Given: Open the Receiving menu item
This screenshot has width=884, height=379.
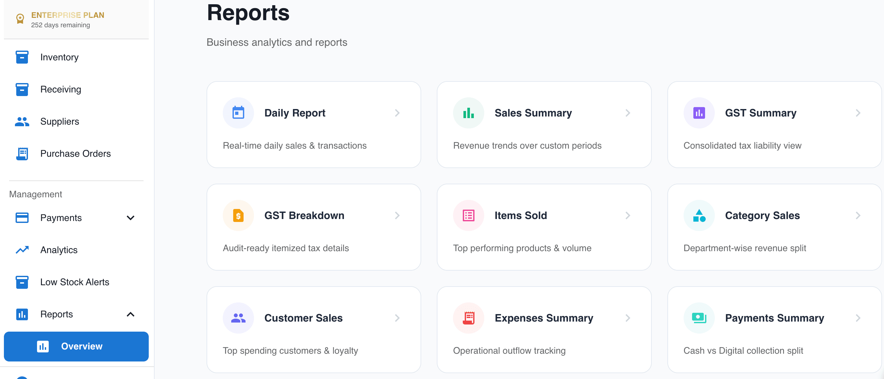Looking at the screenshot, I should (76, 90).
